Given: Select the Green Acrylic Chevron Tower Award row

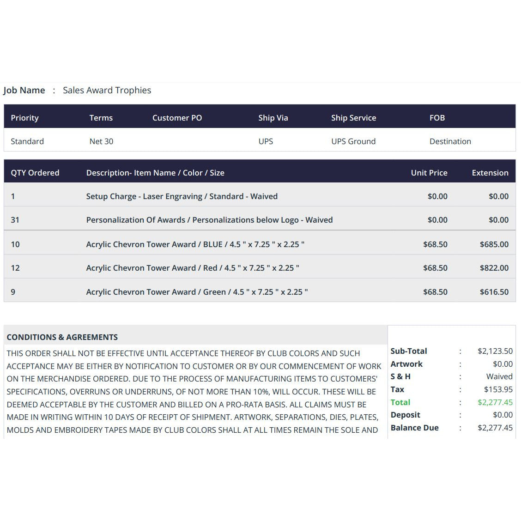Looking at the screenshot, I should coord(260,292).
